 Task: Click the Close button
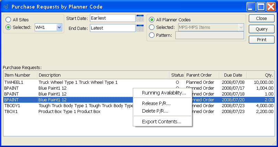(262, 19)
